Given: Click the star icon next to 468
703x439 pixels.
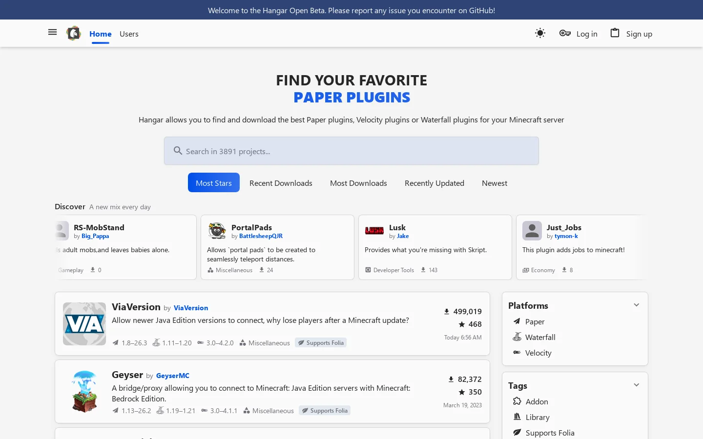Looking at the screenshot, I should pyautogui.click(x=462, y=324).
